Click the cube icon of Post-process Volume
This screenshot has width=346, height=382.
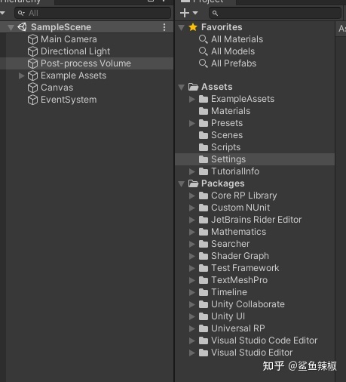click(32, 63)
